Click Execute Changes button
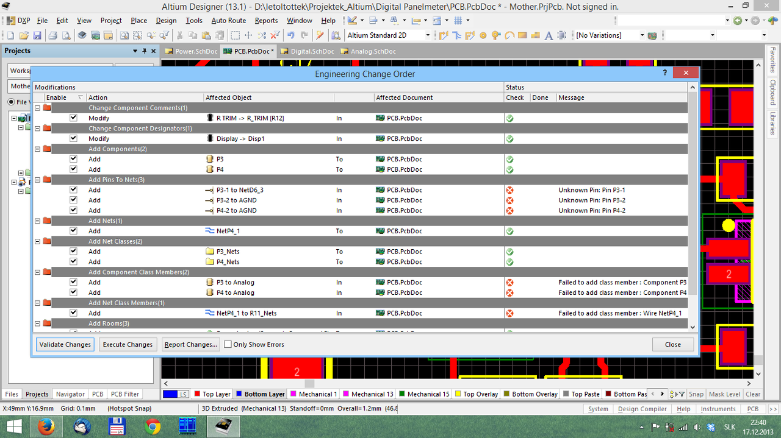 128,344
